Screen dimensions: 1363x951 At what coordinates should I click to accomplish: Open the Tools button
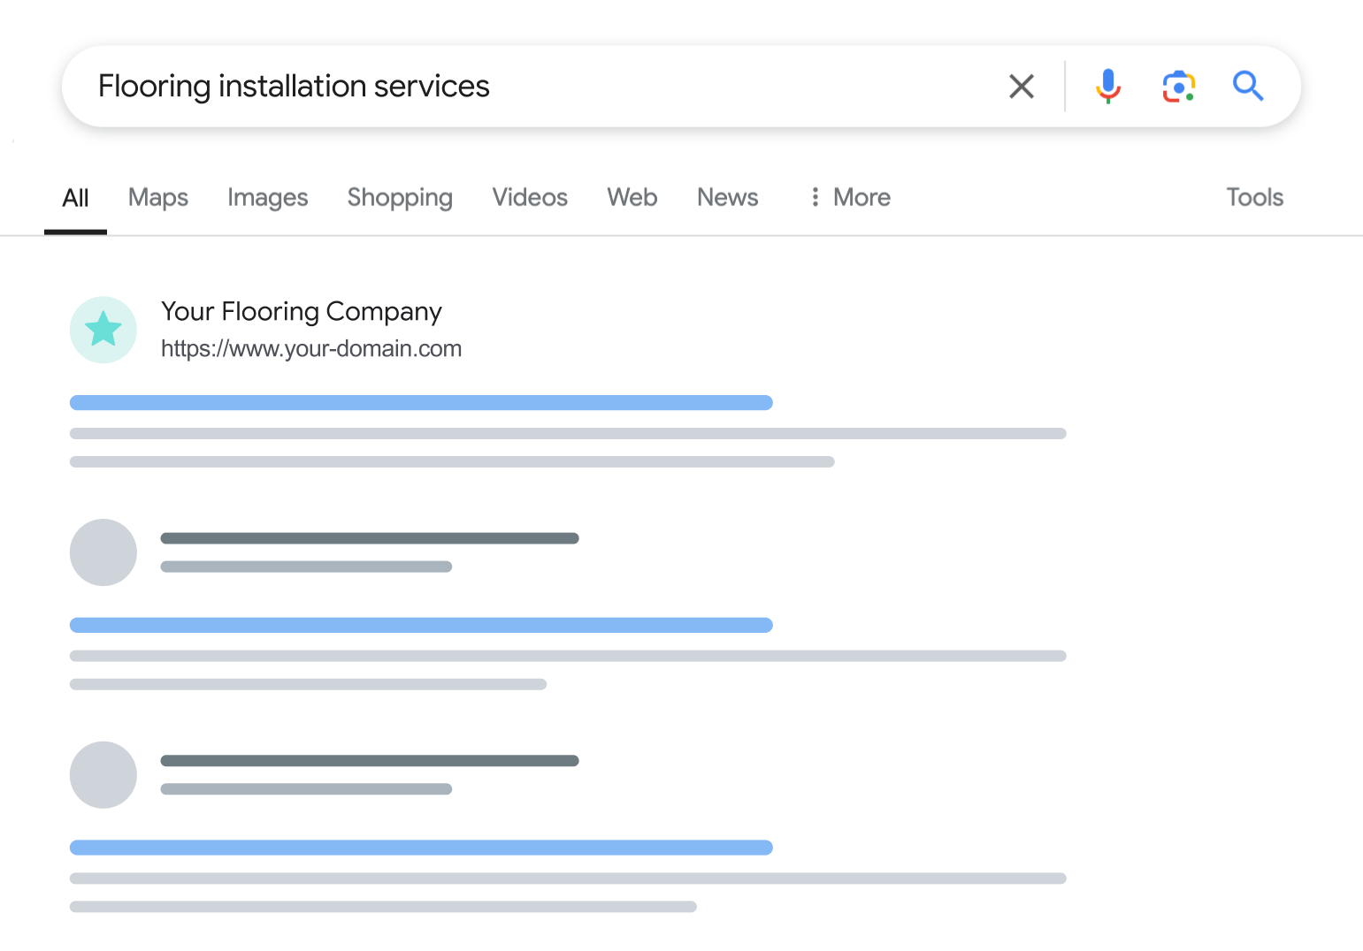[1254, 198]
